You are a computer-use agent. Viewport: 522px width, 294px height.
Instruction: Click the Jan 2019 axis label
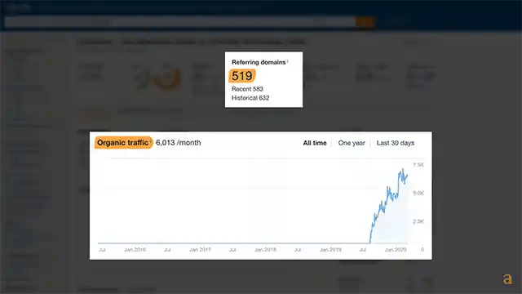coord(330,250)
